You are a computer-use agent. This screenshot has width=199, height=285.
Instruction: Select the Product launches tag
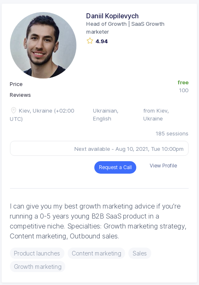(37, 253)
